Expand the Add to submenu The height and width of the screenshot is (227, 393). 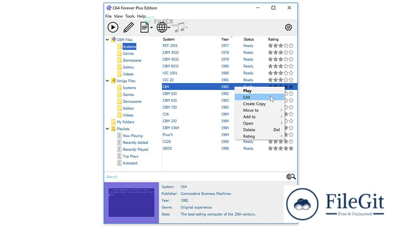click(259, 117)
